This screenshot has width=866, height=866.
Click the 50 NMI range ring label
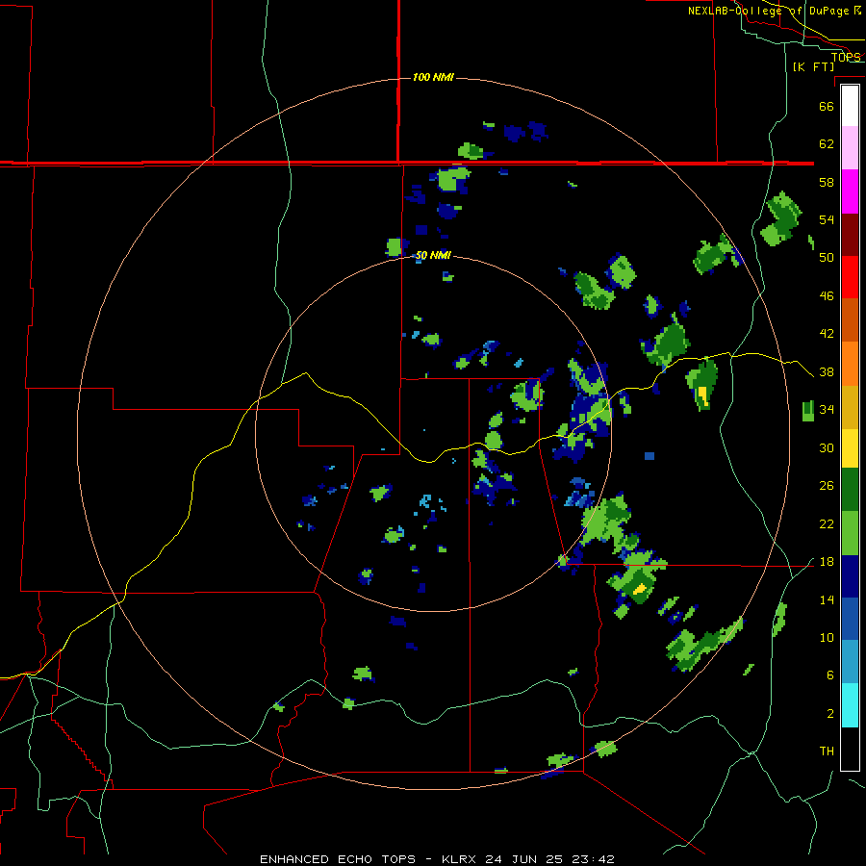tap(433, 255)
